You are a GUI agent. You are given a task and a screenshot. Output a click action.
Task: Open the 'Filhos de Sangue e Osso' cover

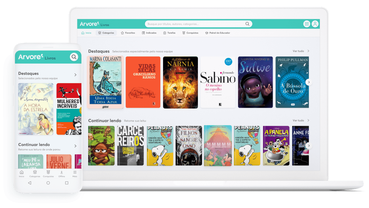click(x=189, y=146)
